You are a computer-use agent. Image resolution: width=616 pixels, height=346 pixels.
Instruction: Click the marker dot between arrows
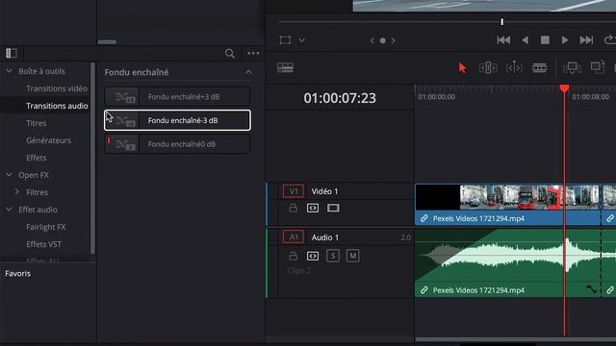click(383, 40)
